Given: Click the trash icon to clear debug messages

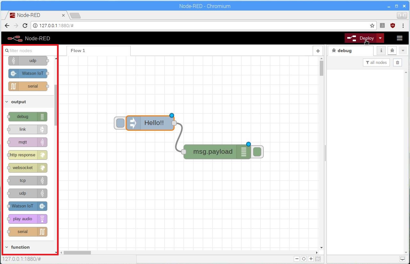Looking at the screenshot, I should click(x=397, y=63).
